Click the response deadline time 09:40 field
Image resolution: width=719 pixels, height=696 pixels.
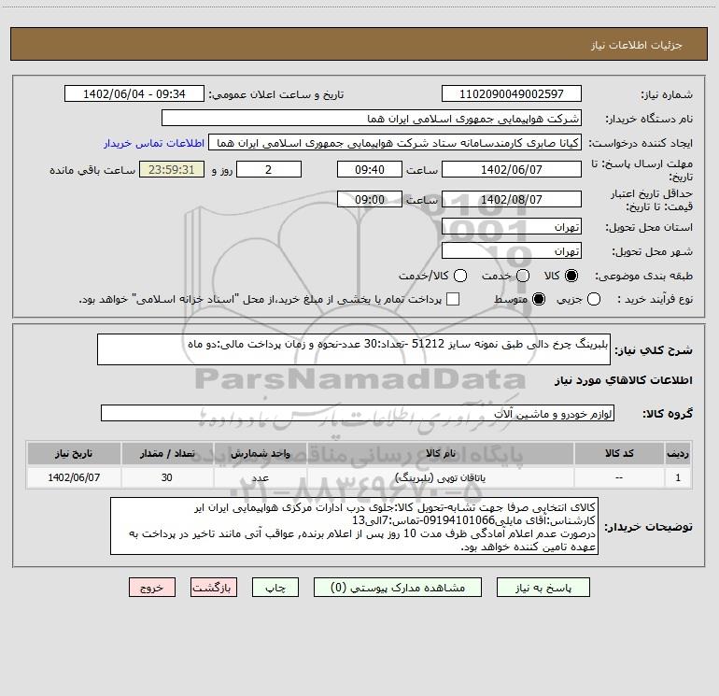370,169
